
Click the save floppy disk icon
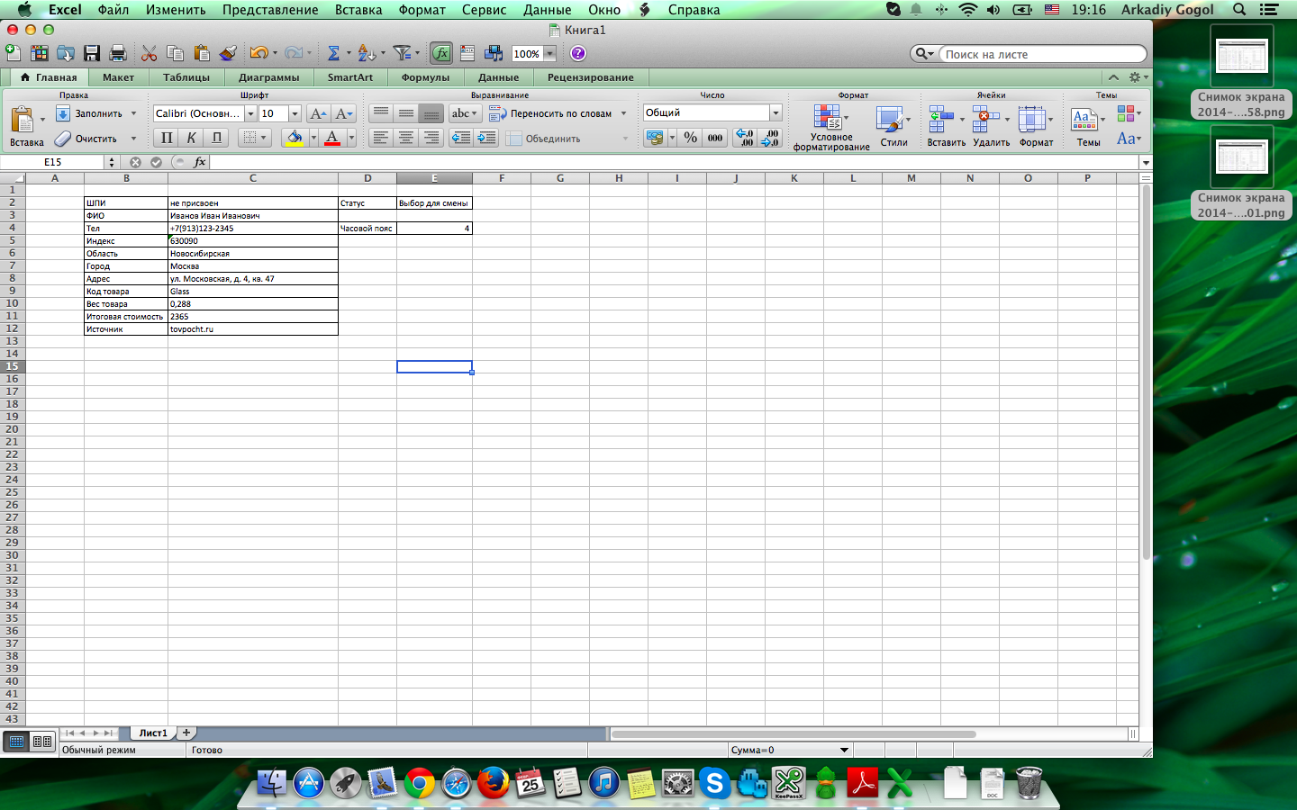coord(92,53)
